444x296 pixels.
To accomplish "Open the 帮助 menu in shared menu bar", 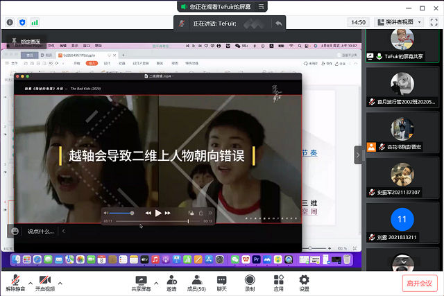I will coord(99,46).
